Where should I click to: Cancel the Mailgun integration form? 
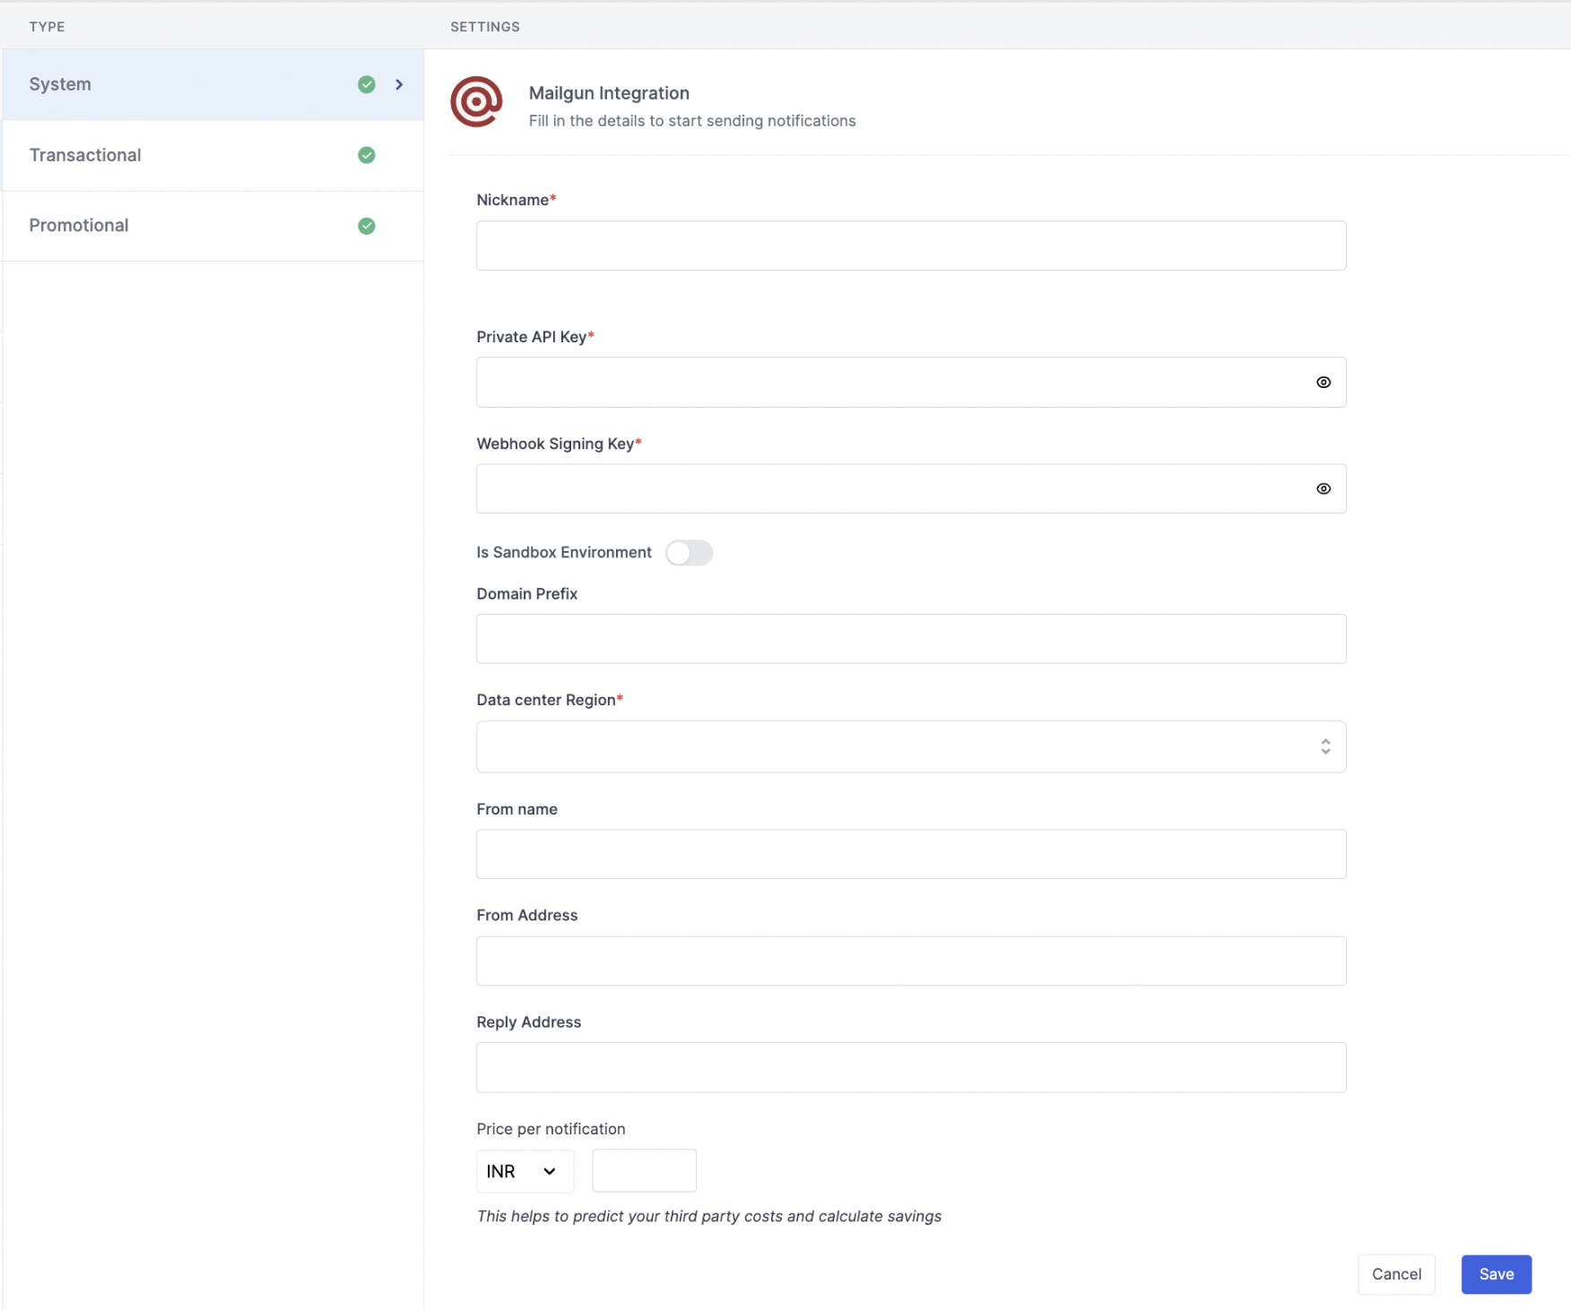(1396, 1274)
